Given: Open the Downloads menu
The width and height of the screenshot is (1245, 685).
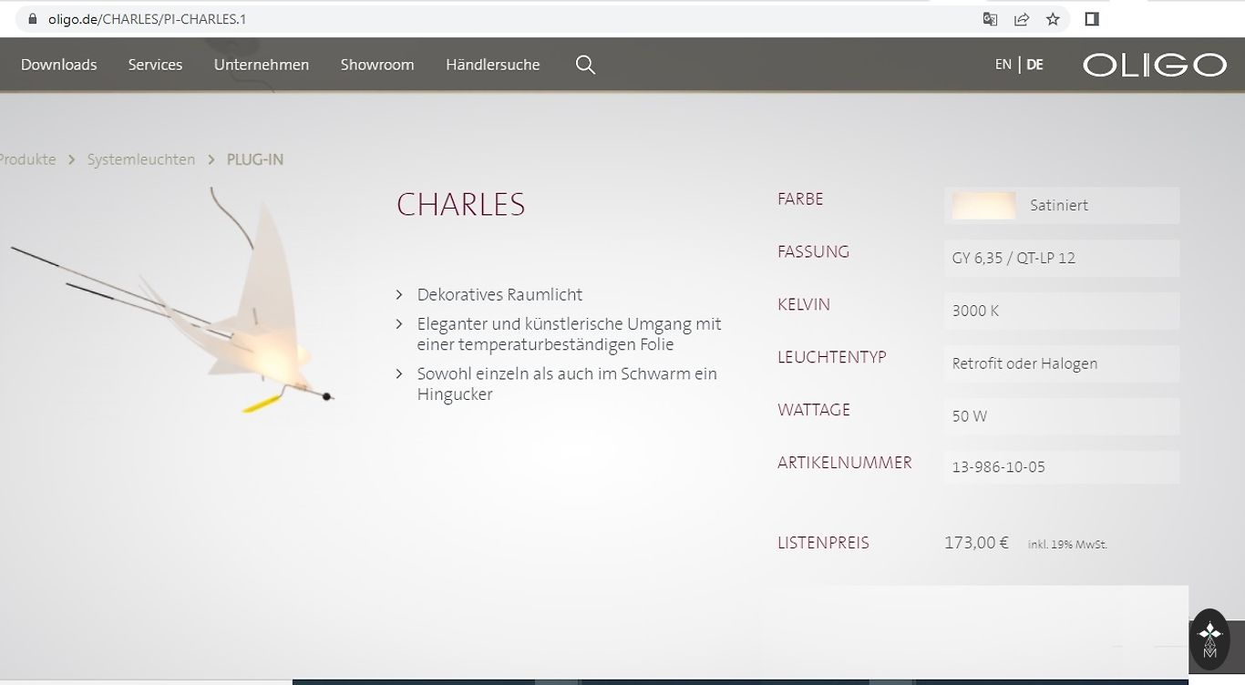Looking at the screenshot, I should pos(58,65).
